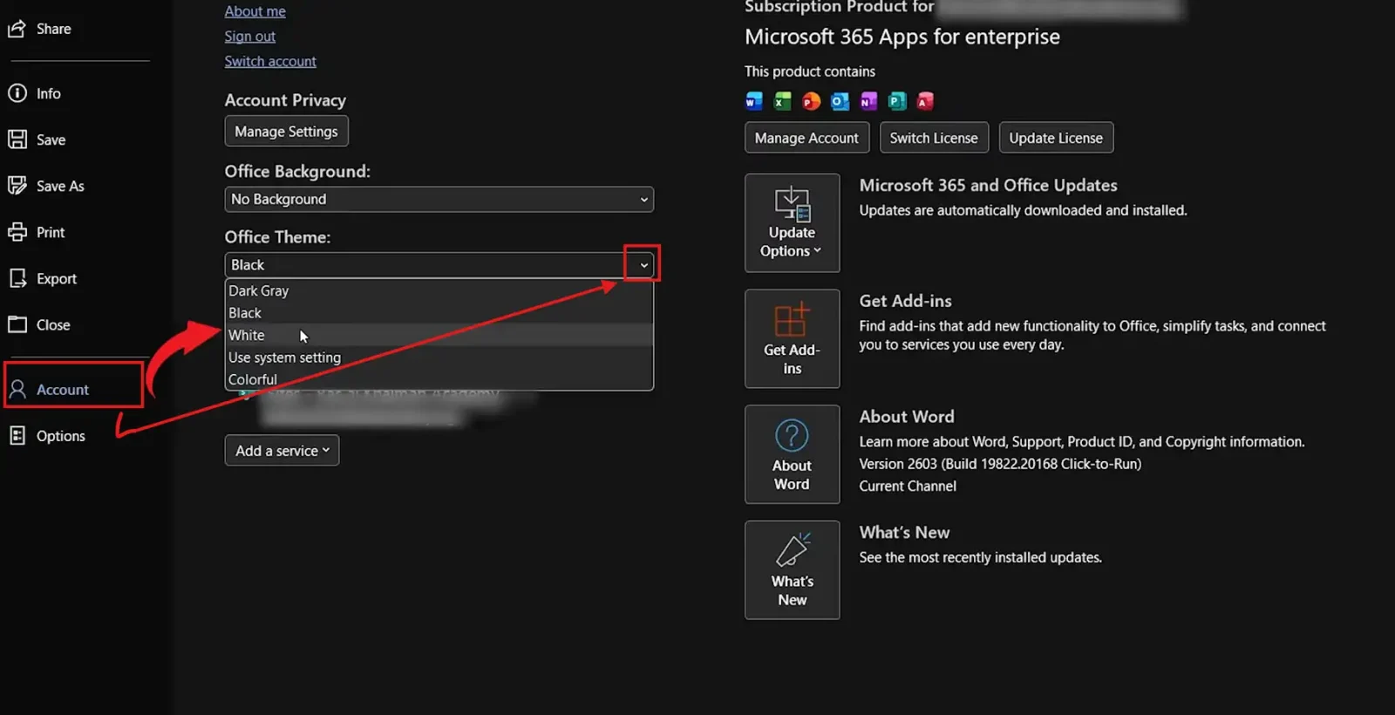This screenshot has width=1395, height=715.
Task: Click the What's New button
Action: click(792, 570)
